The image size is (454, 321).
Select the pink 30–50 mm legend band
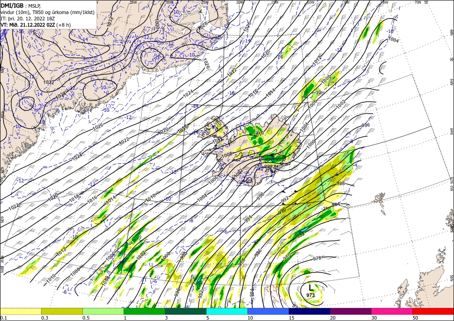tap(392, 311)
